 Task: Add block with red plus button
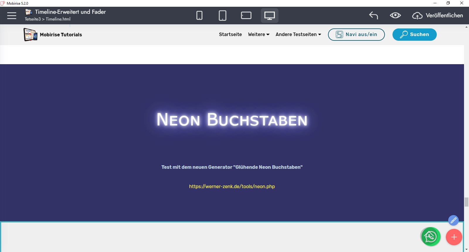click(x=454, y=237)
